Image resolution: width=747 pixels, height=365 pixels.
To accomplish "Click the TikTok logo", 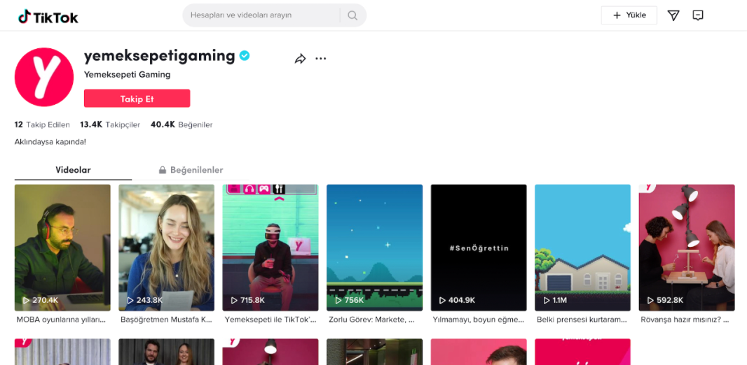I will click(48, 17).
